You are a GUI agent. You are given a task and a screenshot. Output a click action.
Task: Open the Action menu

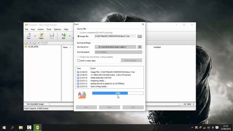tap(40, 29)
